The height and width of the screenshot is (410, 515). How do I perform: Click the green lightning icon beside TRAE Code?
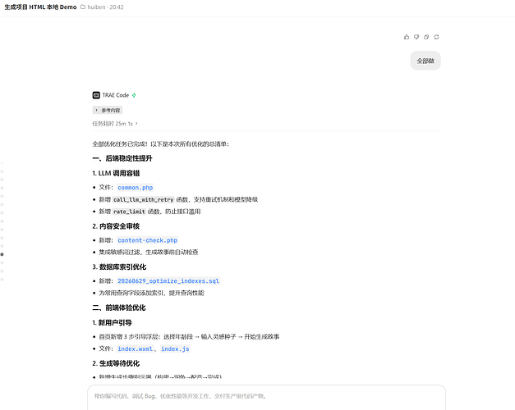point(134,95)
